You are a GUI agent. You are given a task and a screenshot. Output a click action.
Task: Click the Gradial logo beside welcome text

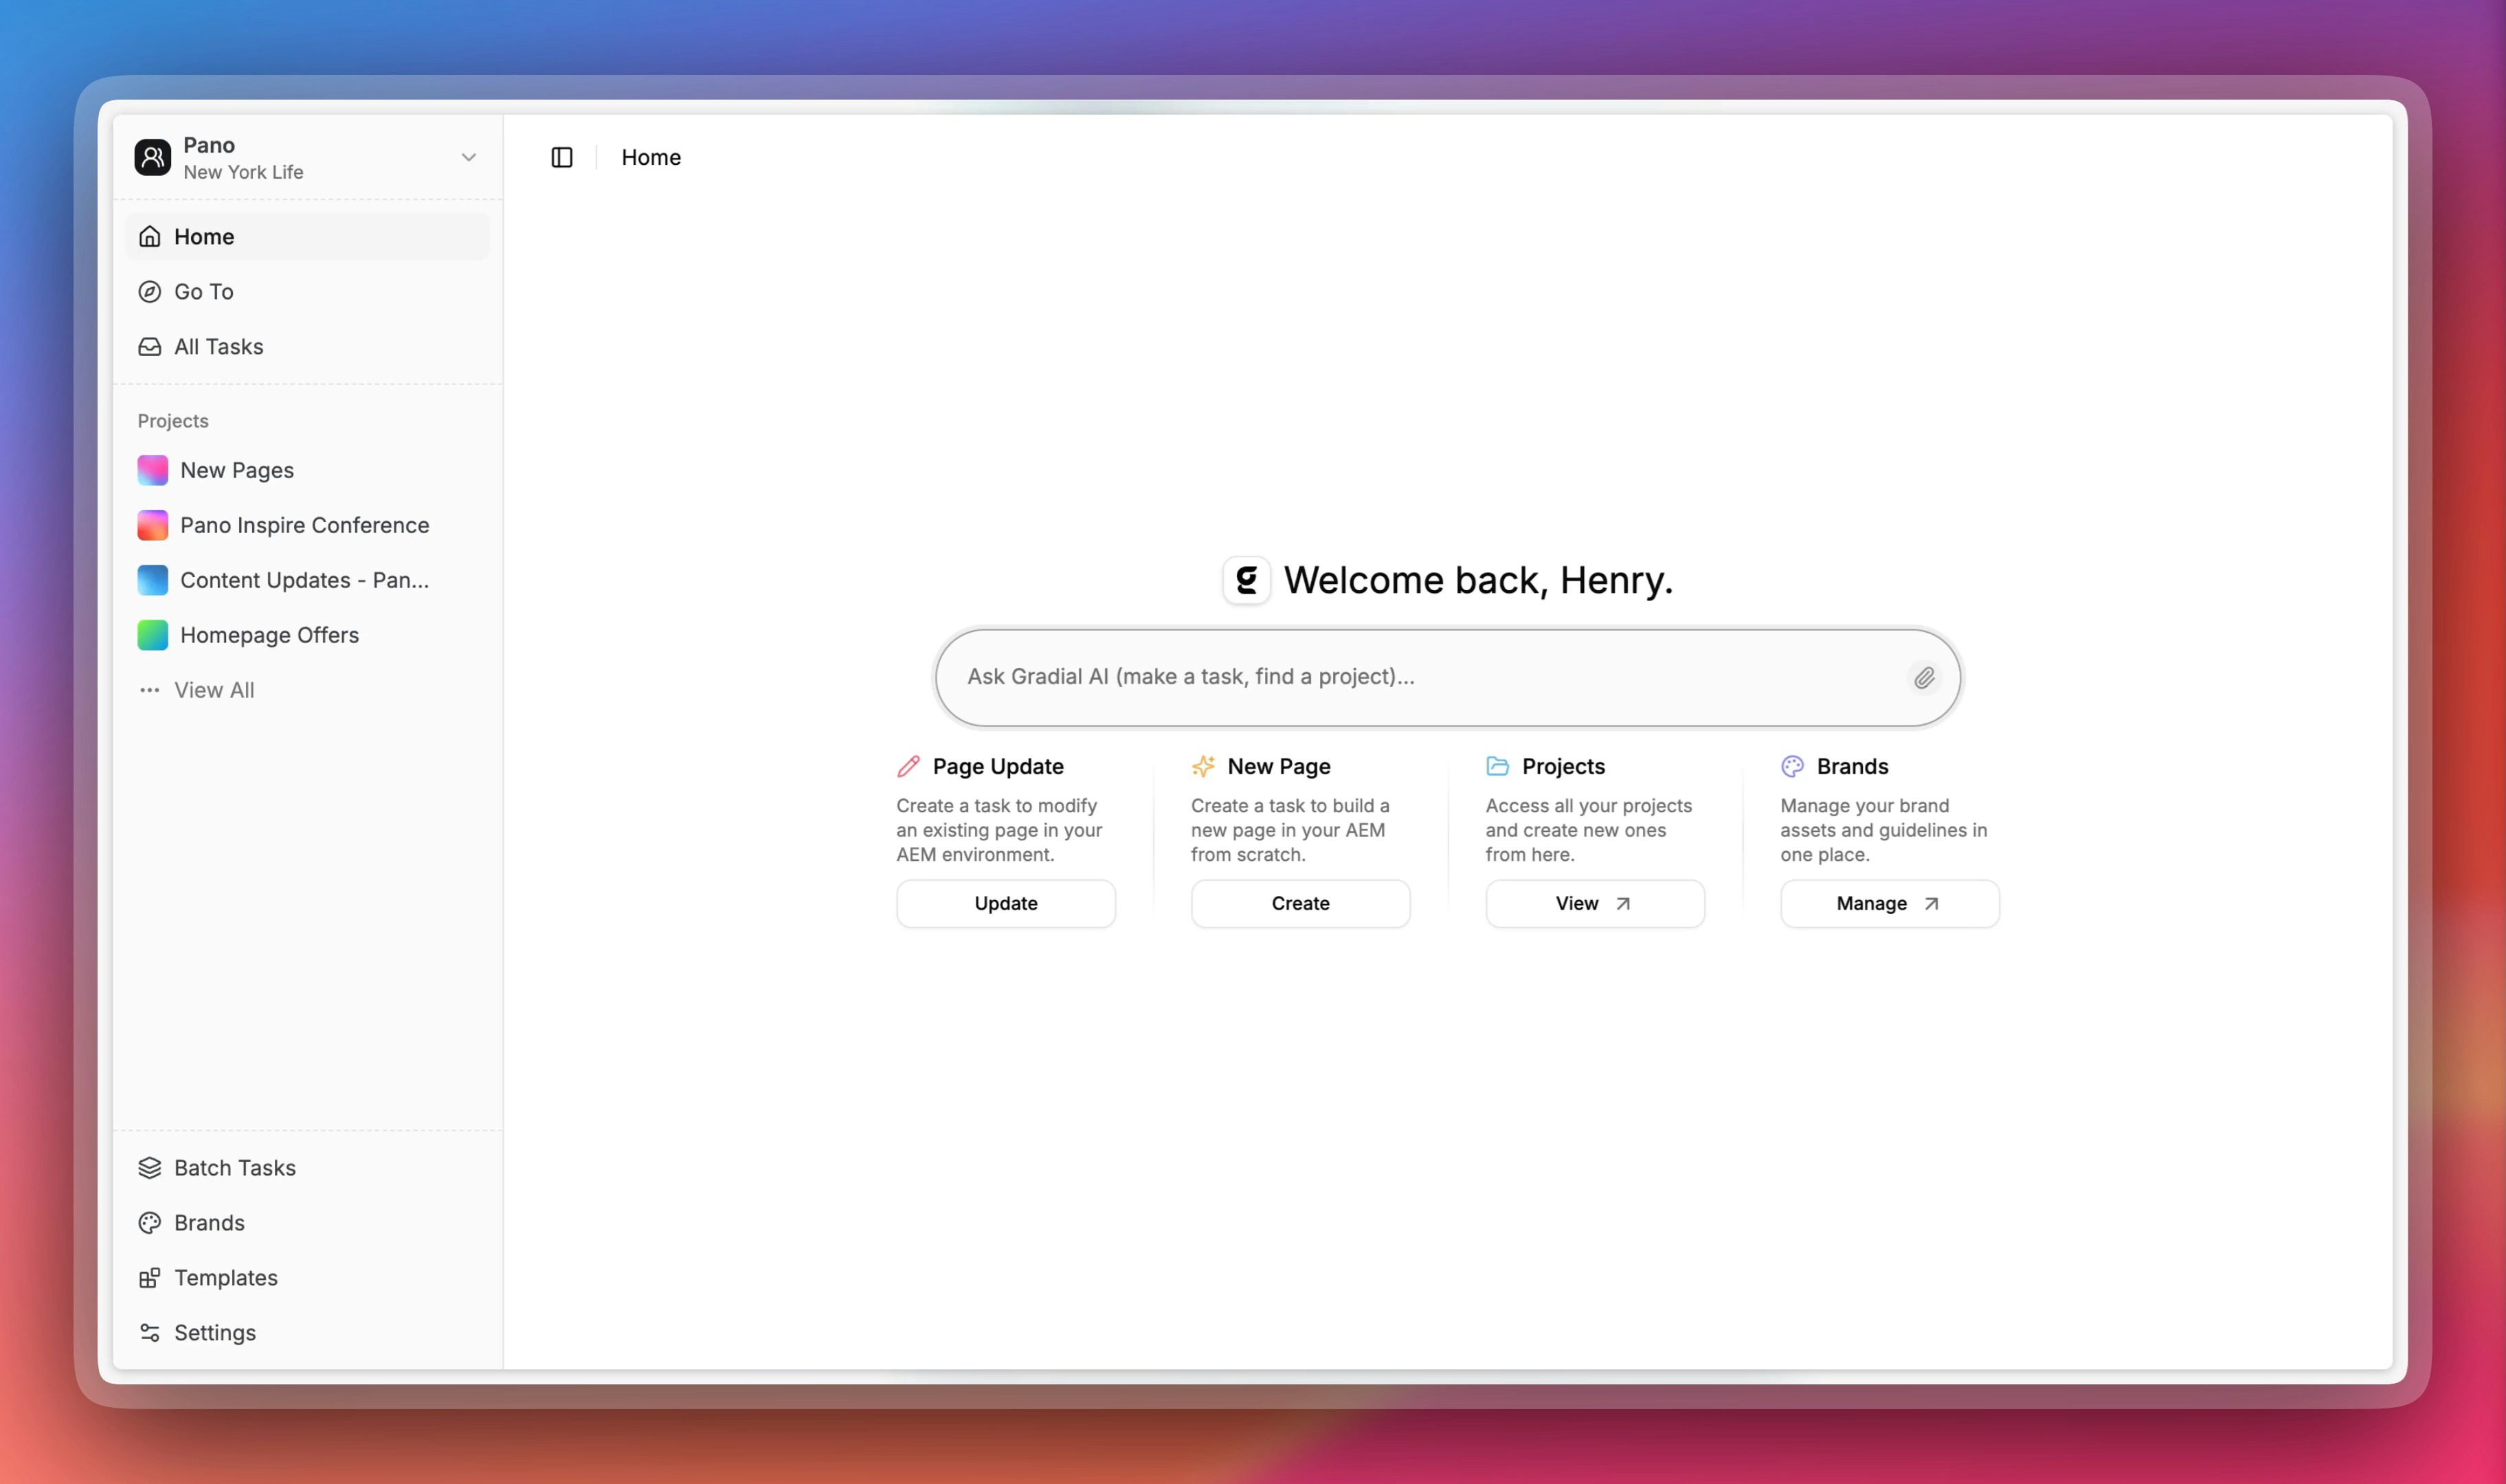click(x=1246, y=580)
